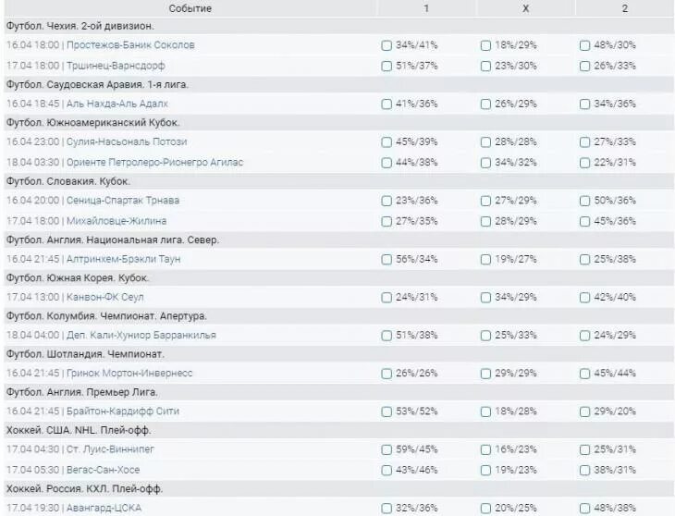Select home win for Ст. Луис-Виннипег
This screenshot has height=516, width=675.
click(x=387, y=449)
